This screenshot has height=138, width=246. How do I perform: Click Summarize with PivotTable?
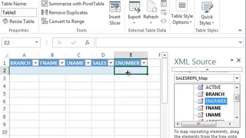pyautogui.click(x=73, y=4)
